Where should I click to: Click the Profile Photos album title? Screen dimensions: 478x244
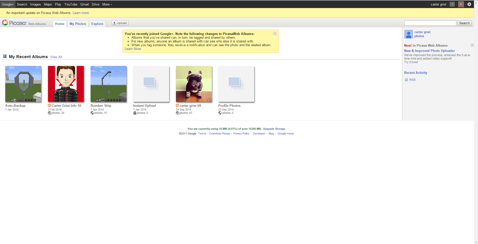229,106
